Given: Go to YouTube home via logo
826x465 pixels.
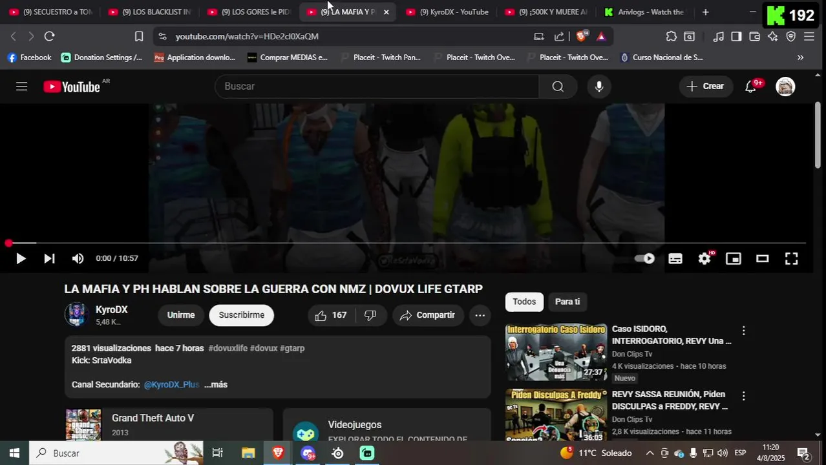Looking at the screenshot, I should tap(72, 87).
